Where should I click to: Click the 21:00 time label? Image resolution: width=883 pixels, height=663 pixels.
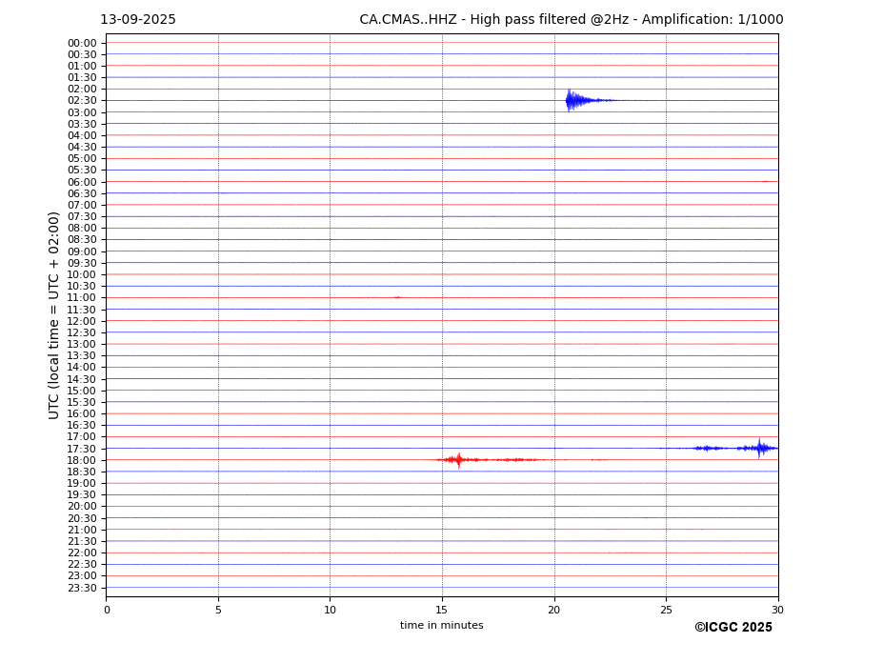click(82, 530)
